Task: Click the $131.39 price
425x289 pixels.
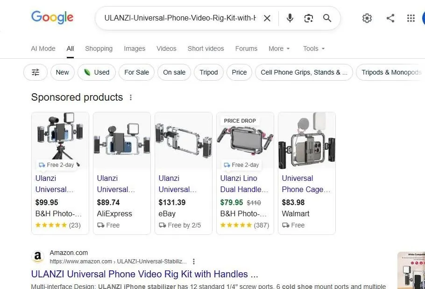Action: [x=172, y=202]
